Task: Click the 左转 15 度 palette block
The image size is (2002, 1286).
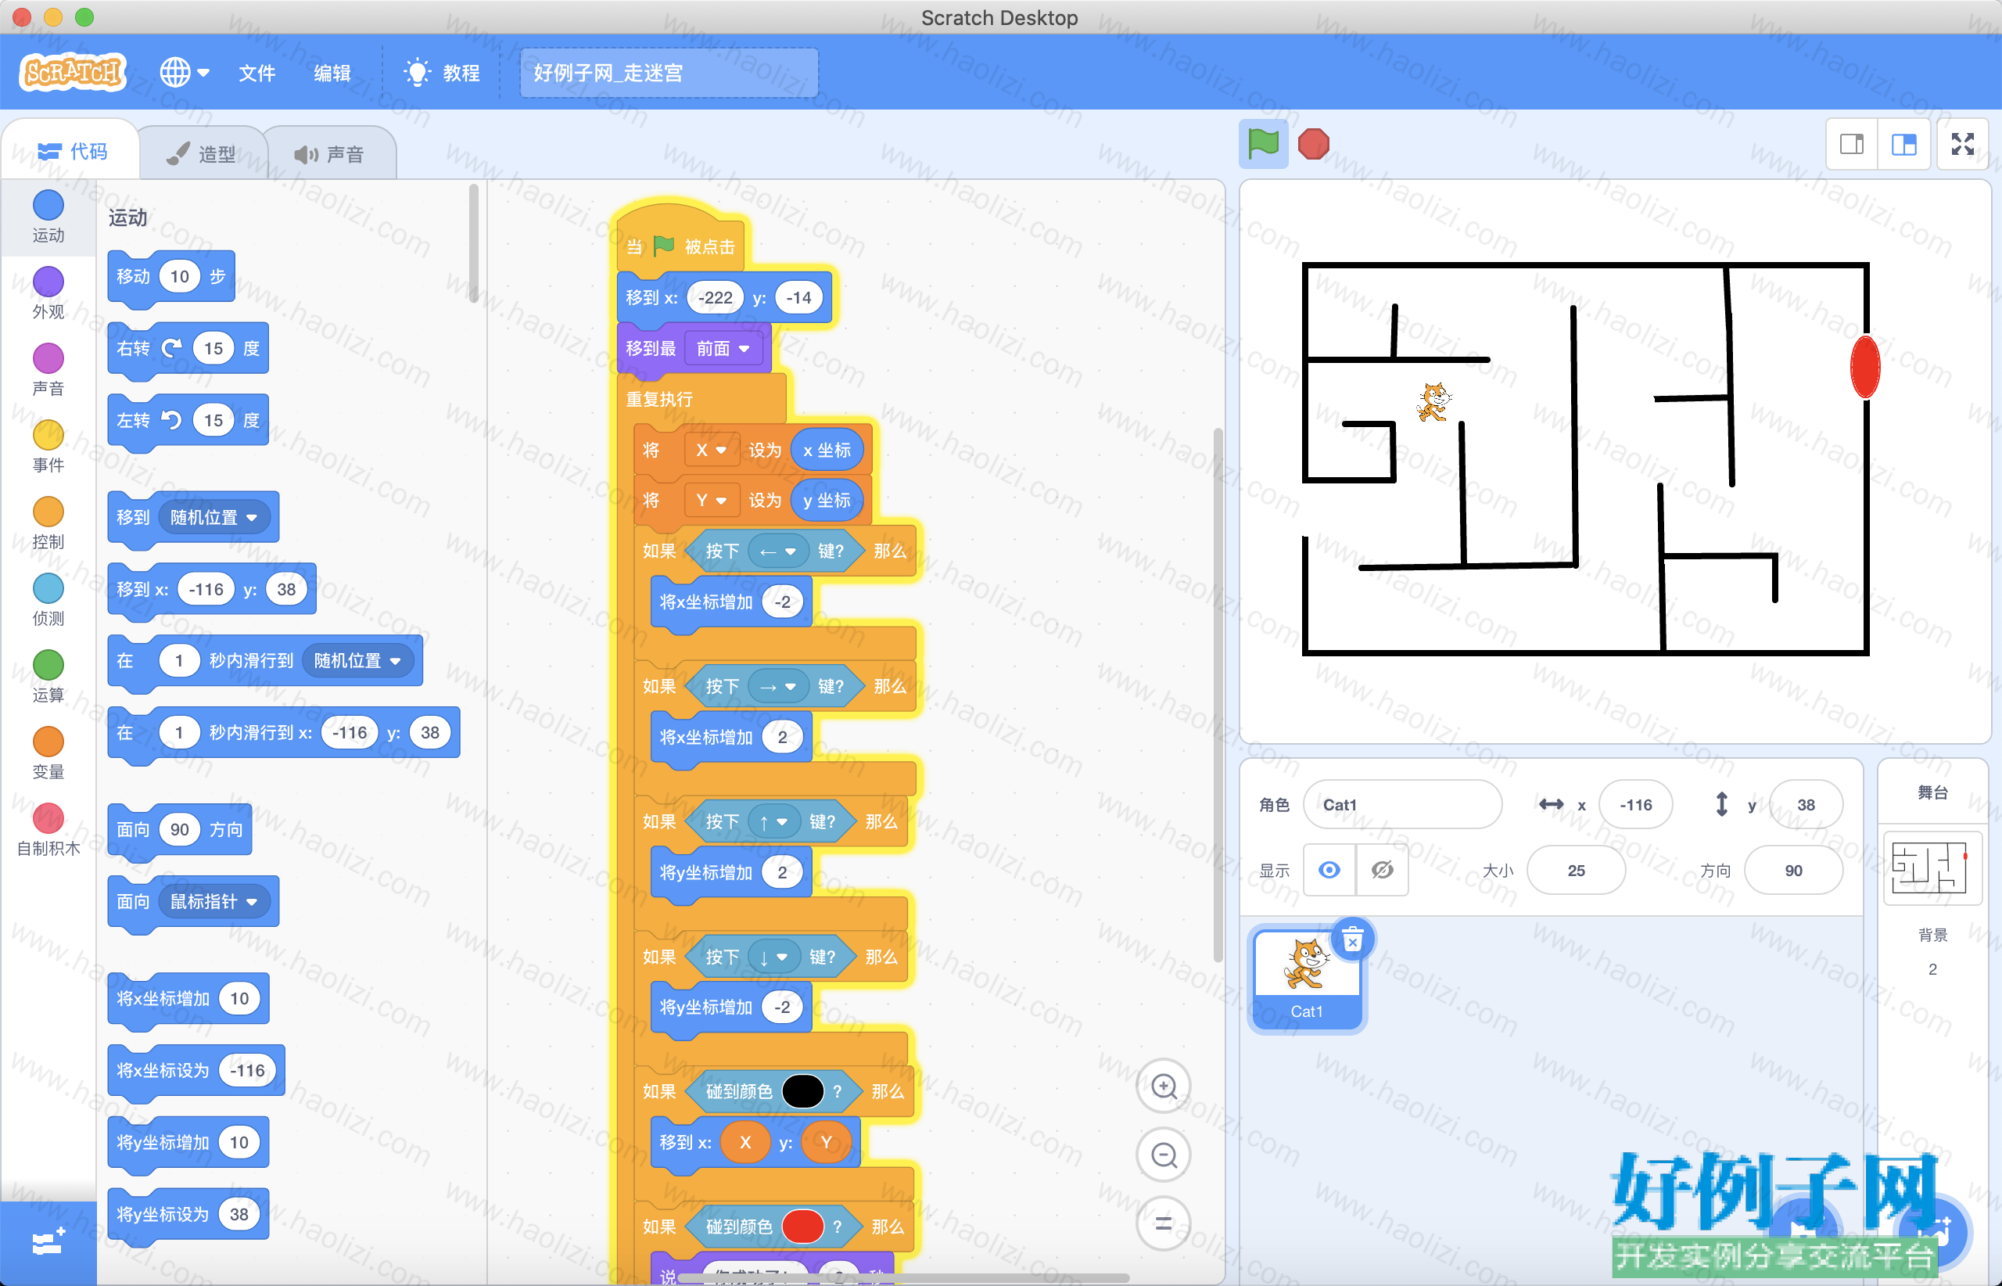Action: (188, 420)
